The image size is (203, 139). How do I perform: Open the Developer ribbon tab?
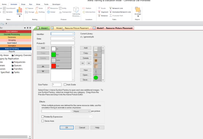click(x=56, y=4)
